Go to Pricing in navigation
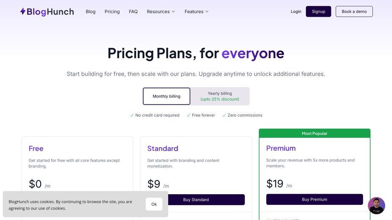The width and height of the screenshot is (392, 220). pos(112,11)
